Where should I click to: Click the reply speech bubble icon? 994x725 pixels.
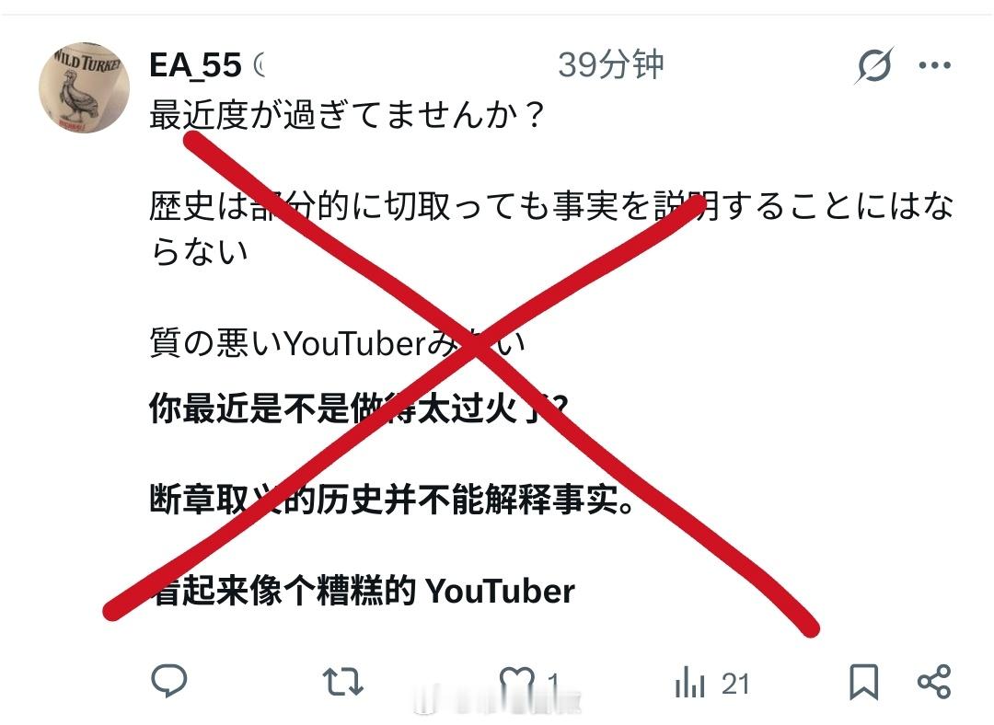tap(169, 681)
